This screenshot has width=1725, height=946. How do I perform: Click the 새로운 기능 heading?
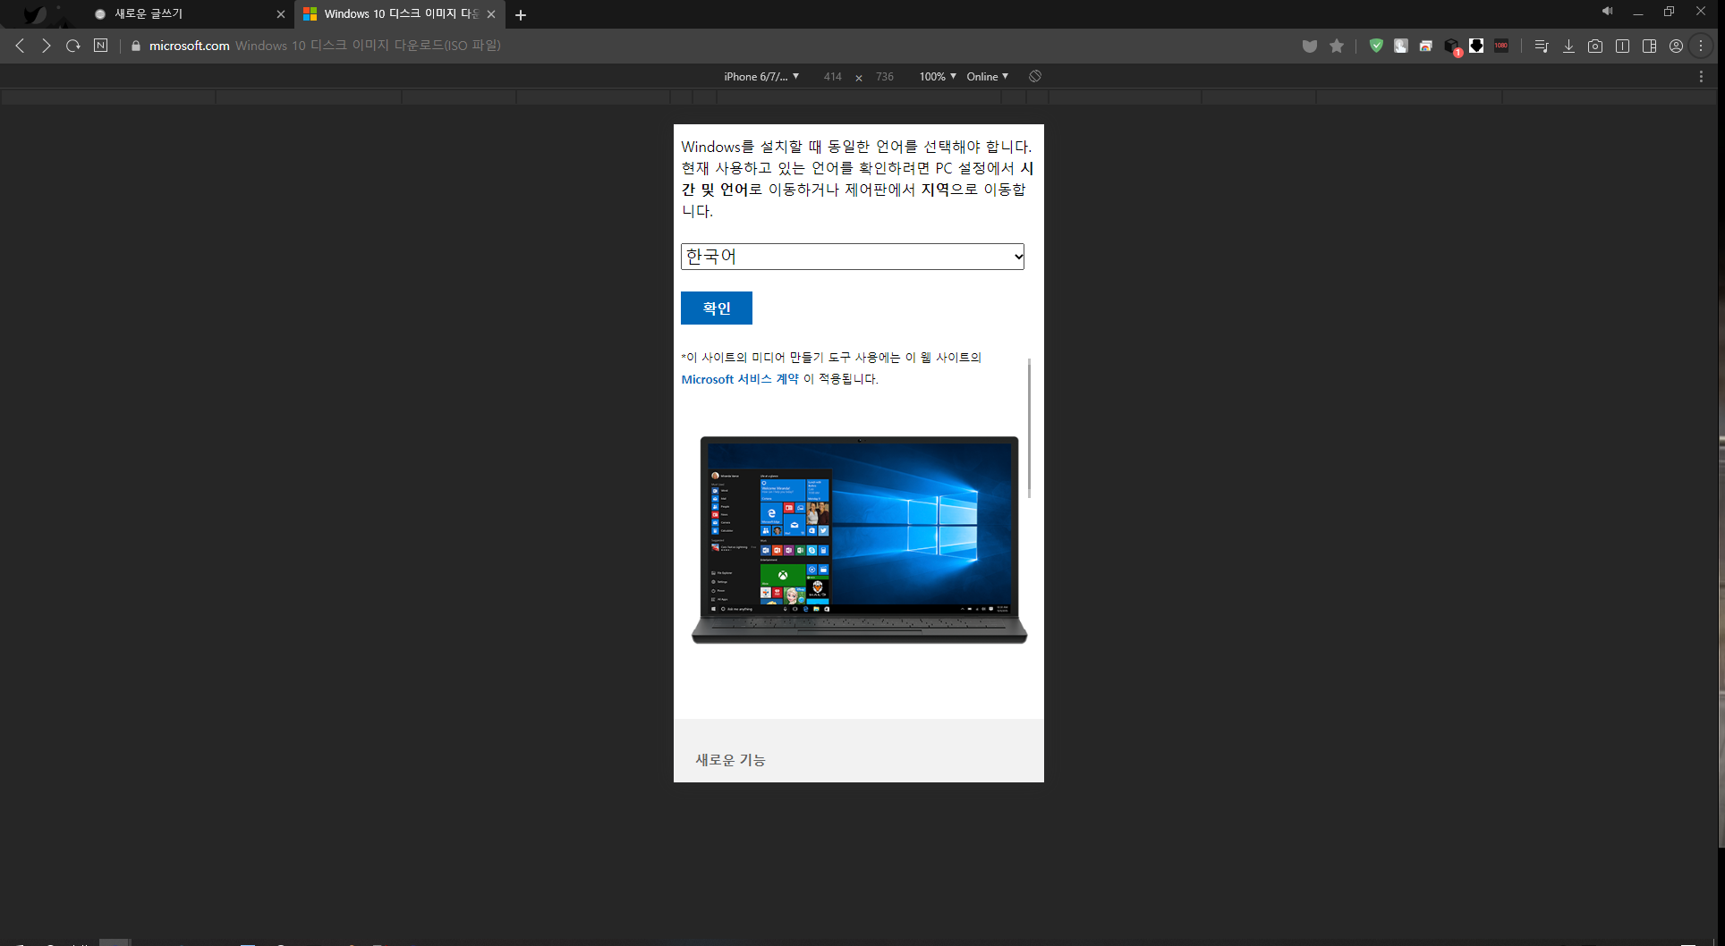pos(730,760)
